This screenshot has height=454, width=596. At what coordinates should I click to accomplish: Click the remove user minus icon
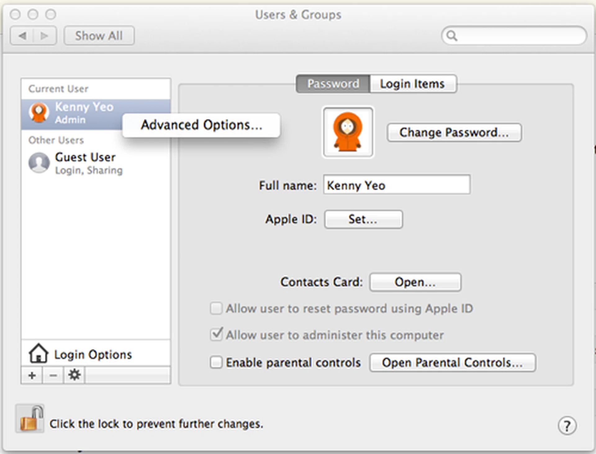click(53, 375)
